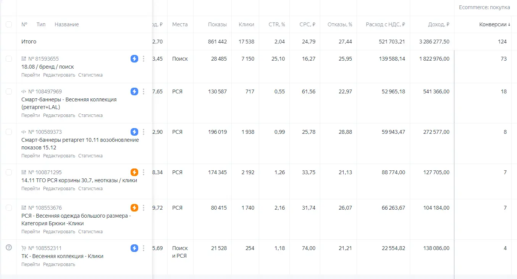Check the box for campaign 100871295

tap(9, 172)
